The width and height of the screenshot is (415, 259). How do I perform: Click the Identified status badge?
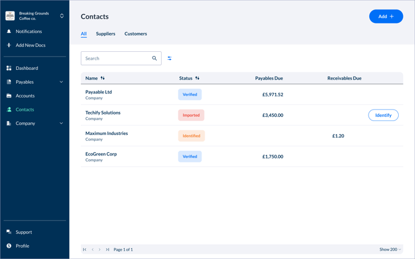click(x=191, y=136)
